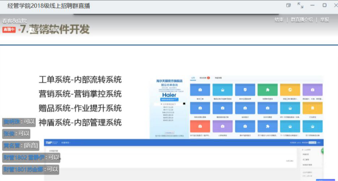Toggle fullscreen with the diagonal arrows icon
This screenshot has height=181, width=338.
300,5
